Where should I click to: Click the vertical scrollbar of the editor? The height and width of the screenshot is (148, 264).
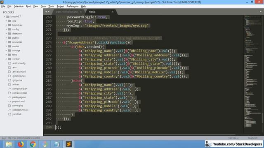click(262, 118)
